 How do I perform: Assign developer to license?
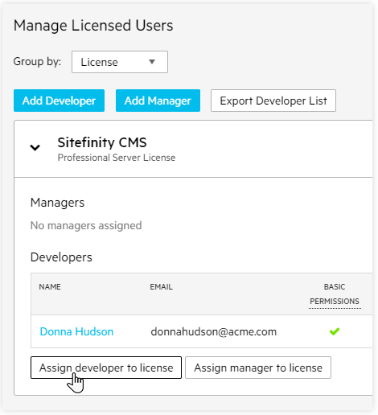tap(106, 368)
